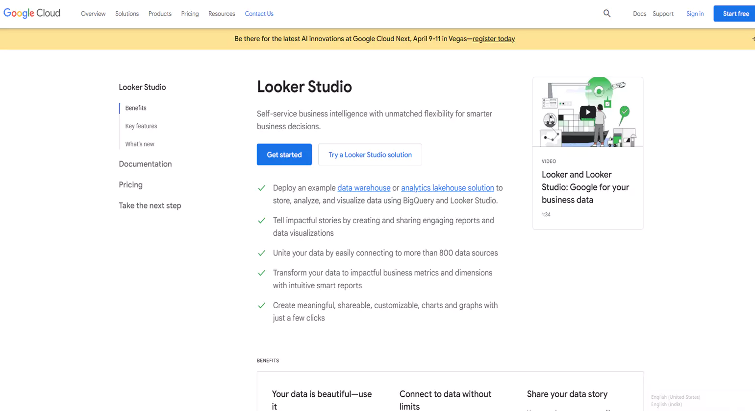This screenshot has width=755, height=411.
Task: Click Sign in
Action: click(x=695, y=13)
